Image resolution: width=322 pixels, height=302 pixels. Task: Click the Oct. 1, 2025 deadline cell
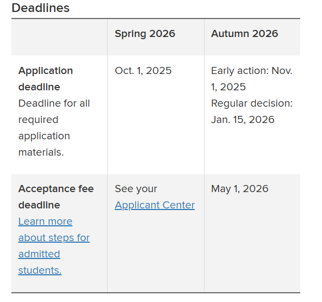(x=143, y=71)
